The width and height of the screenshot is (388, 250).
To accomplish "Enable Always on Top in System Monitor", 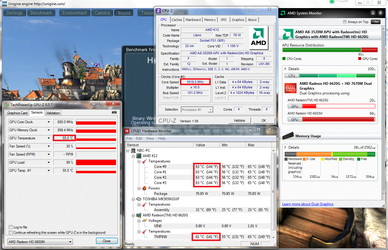I will (x=345, y=22).
